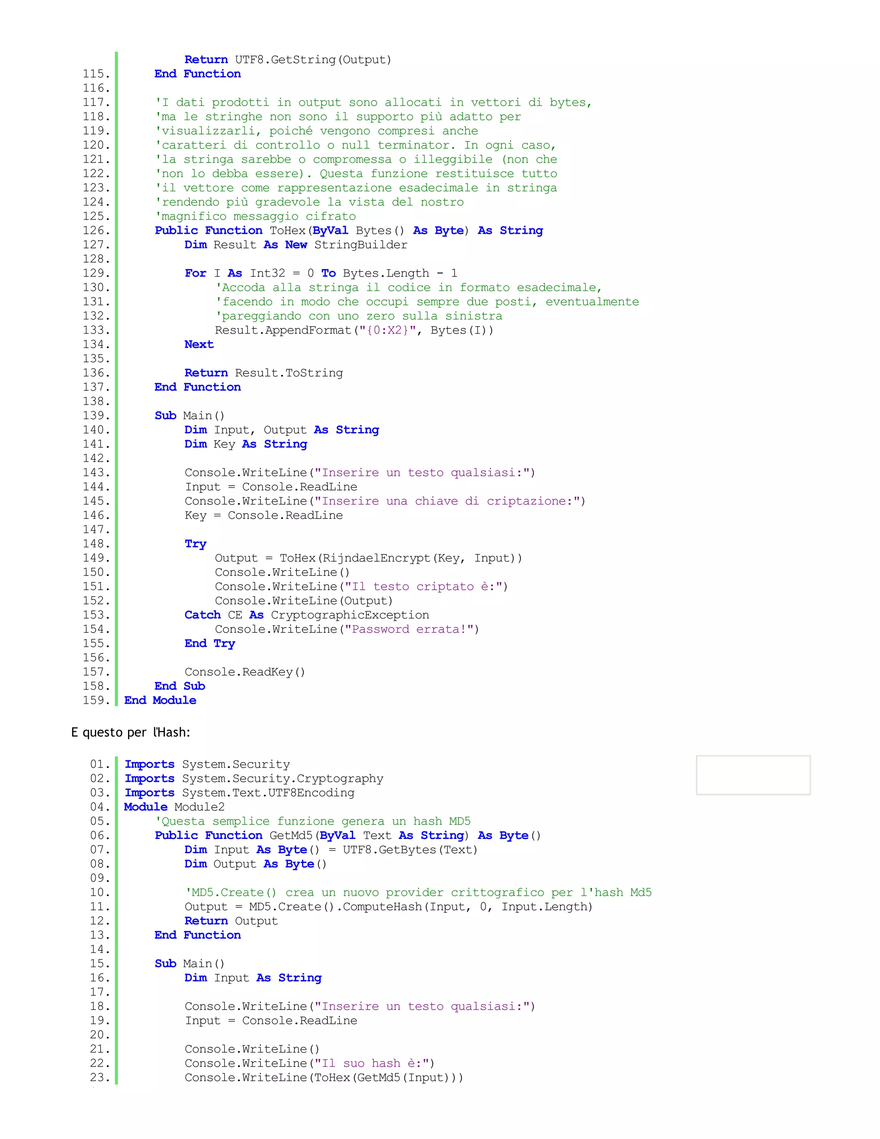Click 'Dim Output As Byte()' line
Viewport: 880px width, 1139px height.
coord(256,863)
